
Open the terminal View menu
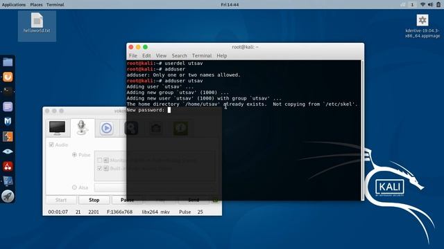(x=161, y=55)
